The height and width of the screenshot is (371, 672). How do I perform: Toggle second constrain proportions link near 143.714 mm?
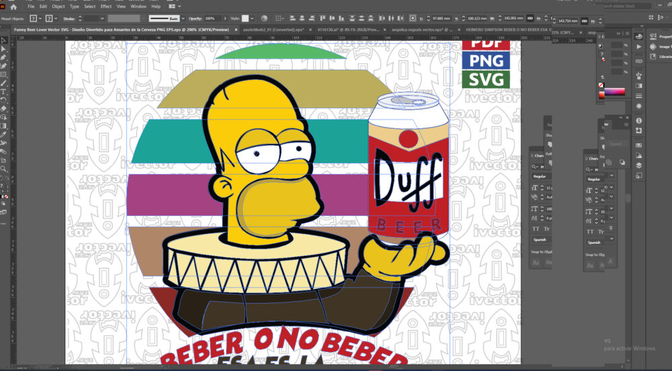(584, 21)
